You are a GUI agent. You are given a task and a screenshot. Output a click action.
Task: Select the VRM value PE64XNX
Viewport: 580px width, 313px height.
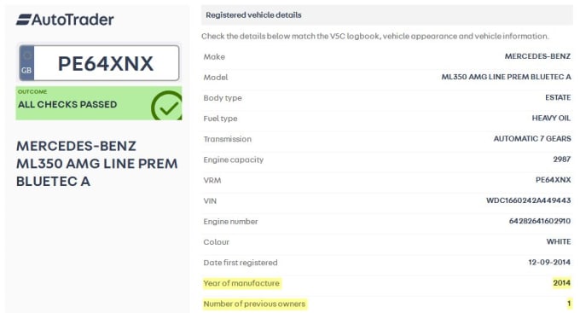coord(554,180)
